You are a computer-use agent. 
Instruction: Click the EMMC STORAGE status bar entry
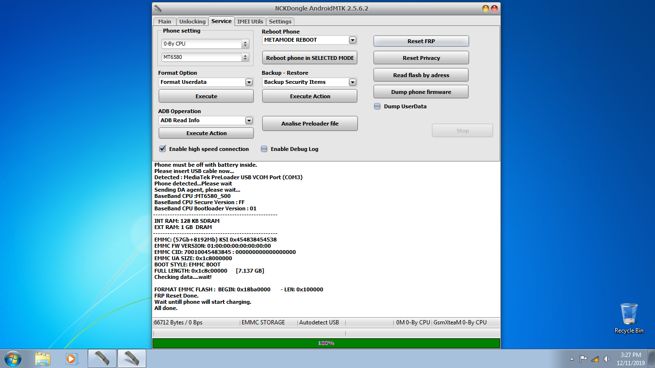pos(263,322)
